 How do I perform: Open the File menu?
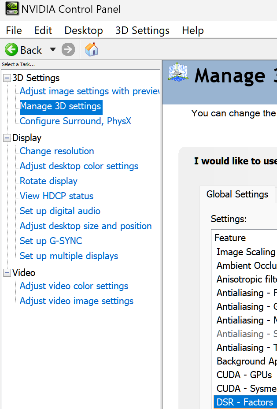coord(14,30)
